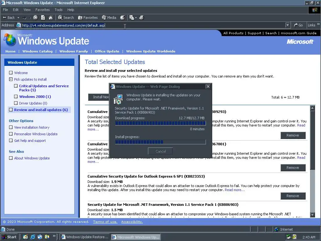Remove the first Cumulative update (KB889293)
This screenshot has width=321, height=241.
tap(293, 135)
